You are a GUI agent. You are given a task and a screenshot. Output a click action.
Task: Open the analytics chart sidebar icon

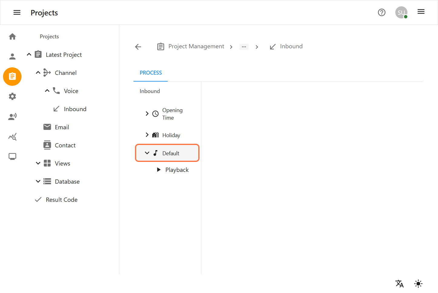[12, 137]
